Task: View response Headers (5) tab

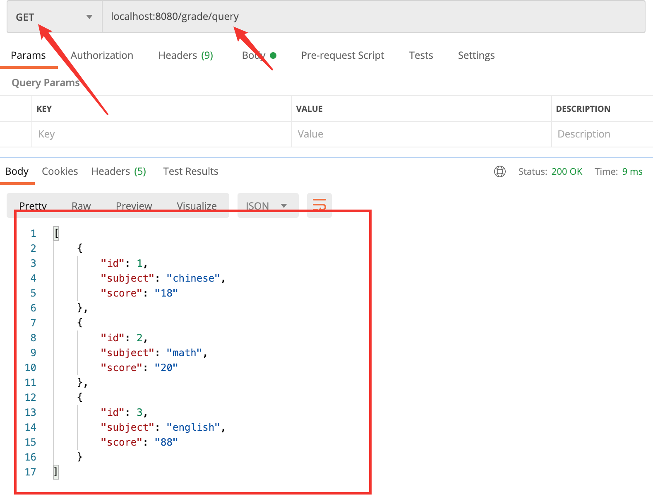Action: [x=118, y=171]
